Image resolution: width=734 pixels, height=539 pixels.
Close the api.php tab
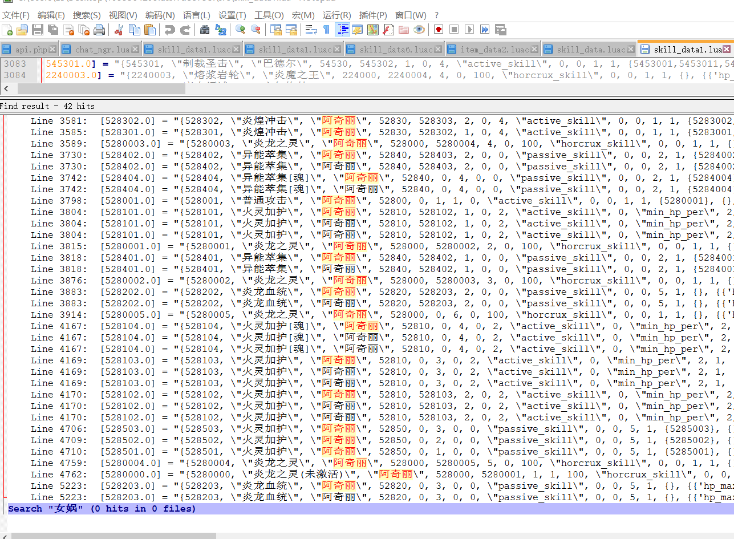[53, 50]
